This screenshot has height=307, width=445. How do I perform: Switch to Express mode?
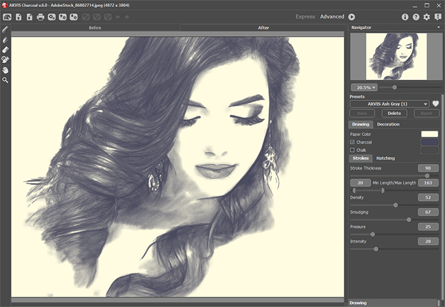click(x=305, y=17)
